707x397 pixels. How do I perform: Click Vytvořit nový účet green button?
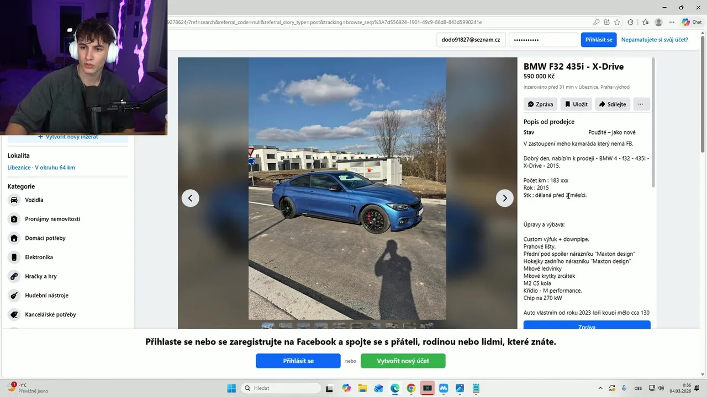tap(403, 361)
